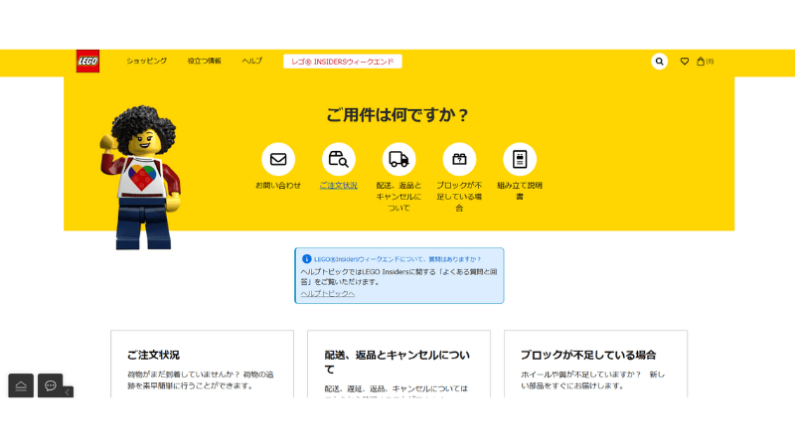Image resolution: width=795 pixels, height=447 pixels.
Task: Follow the ヘルプトピックへ link
Action: click(x=328, y=293)
